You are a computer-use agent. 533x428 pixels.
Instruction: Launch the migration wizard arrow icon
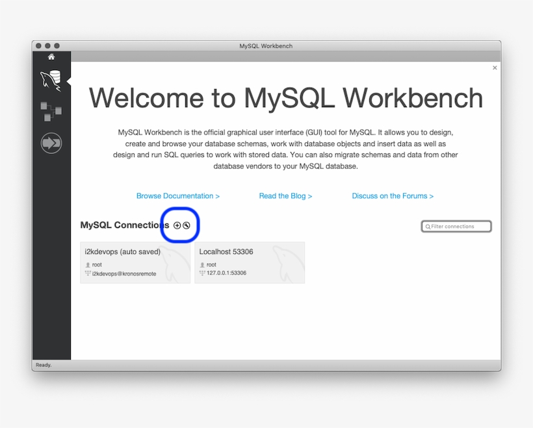coord(51,143)
